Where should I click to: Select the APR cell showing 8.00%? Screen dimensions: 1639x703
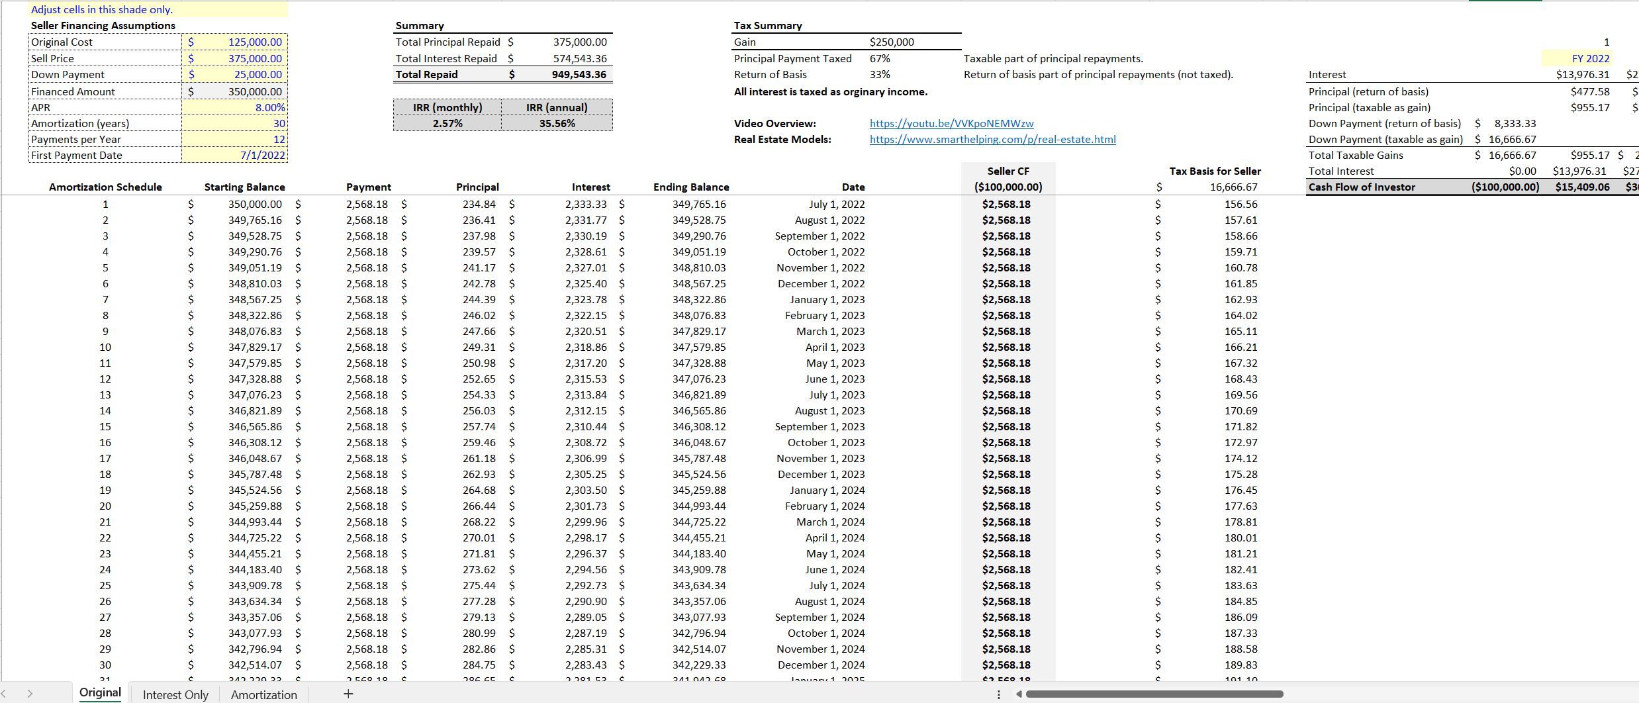[234, 107]
